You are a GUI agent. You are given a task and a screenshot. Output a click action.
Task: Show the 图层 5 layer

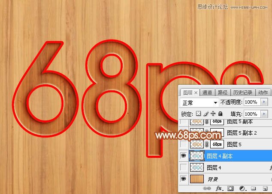(x=183, y=144)
